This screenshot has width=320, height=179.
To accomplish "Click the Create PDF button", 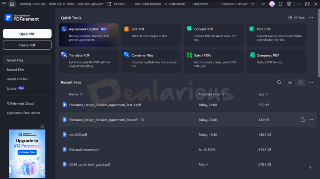I will [x=27, y=45].
